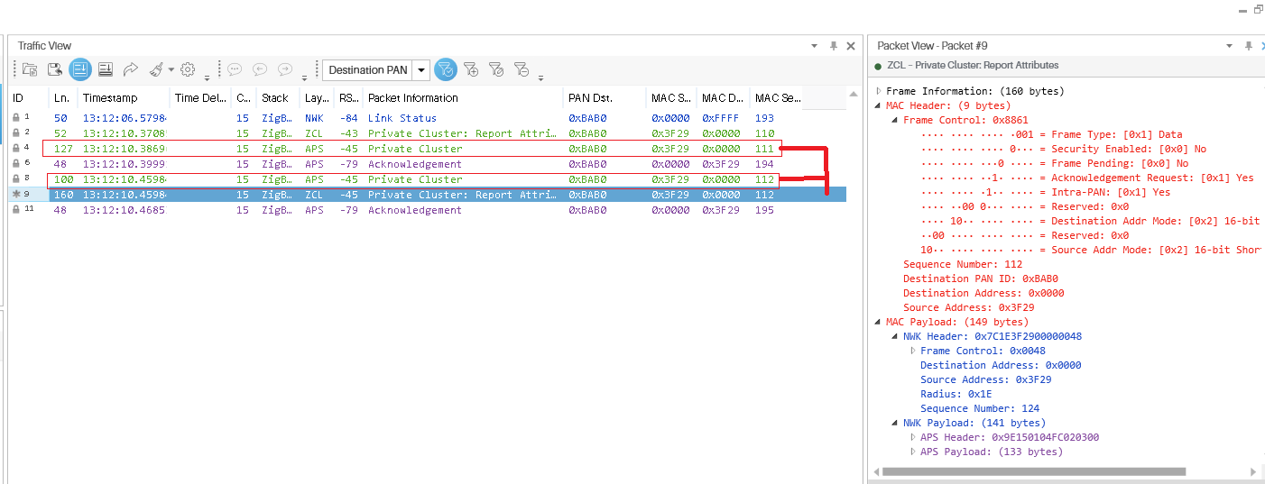Expand the APS Header node
Image resolution: width=1265 pixels, height=484 pixels.
click(913, 437)
